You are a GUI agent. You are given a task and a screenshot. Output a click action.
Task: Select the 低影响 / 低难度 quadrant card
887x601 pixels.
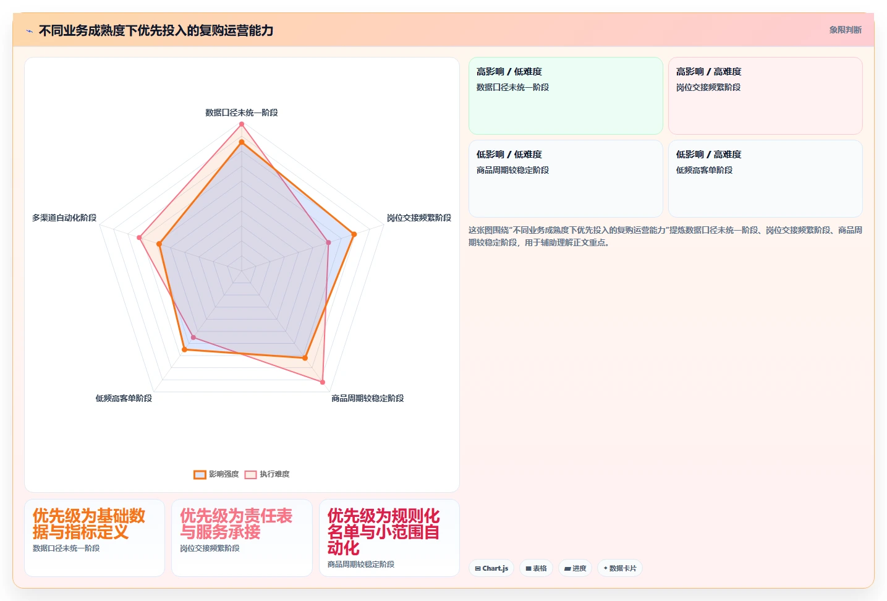pos(566,179)
